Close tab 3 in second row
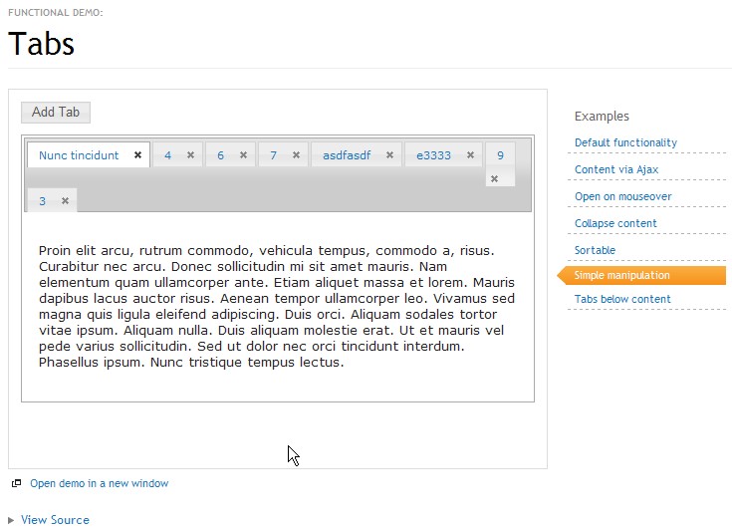The image size is (732, 531). 65,201
